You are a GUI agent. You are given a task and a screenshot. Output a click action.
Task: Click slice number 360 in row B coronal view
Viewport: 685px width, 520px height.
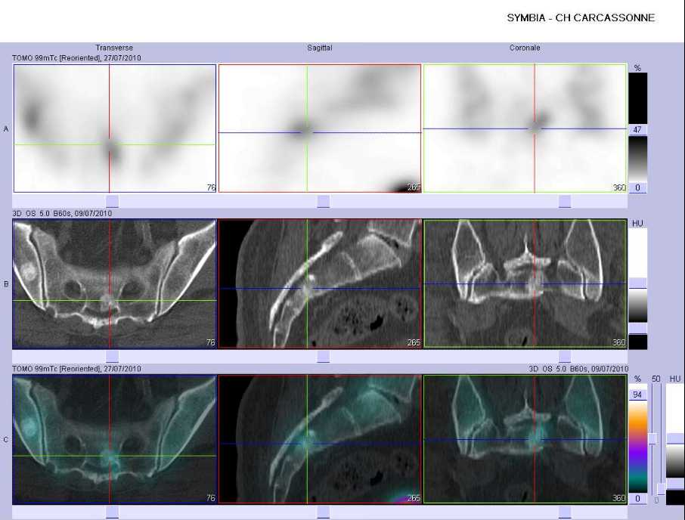(619, 342)
